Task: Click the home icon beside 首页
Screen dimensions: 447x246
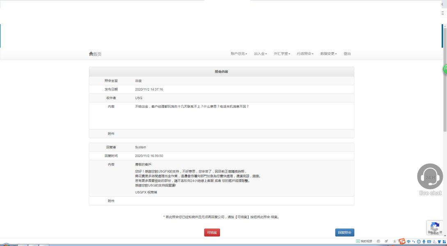Action: tap(91, 54)
